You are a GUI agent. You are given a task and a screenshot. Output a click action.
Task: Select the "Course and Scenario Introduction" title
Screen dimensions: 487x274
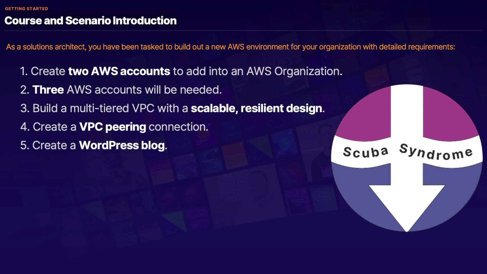[90, 21]
